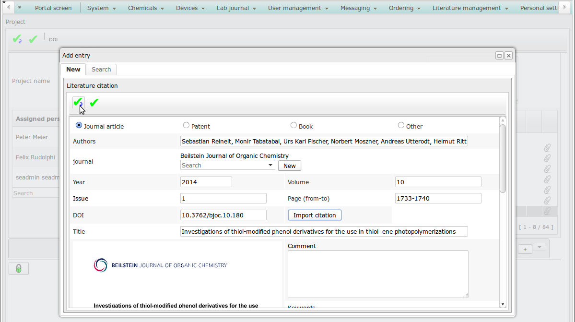This screenshot has width=575, height=322.
Task: Open the Lab journal dropdown menu
Action: 236,8
